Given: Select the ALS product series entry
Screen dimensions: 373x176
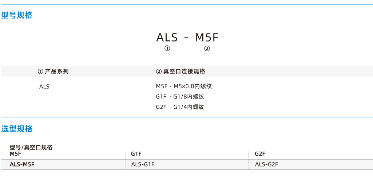Looking at the screenshot, I should (x=44, y=87).
